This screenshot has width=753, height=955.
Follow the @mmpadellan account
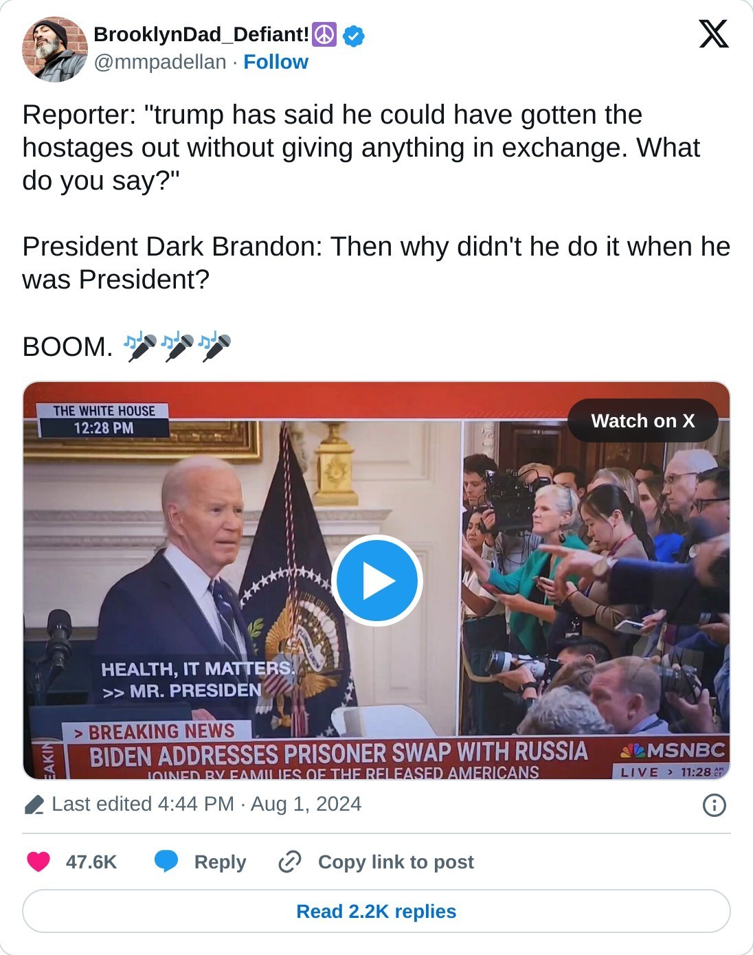(276, 62)
